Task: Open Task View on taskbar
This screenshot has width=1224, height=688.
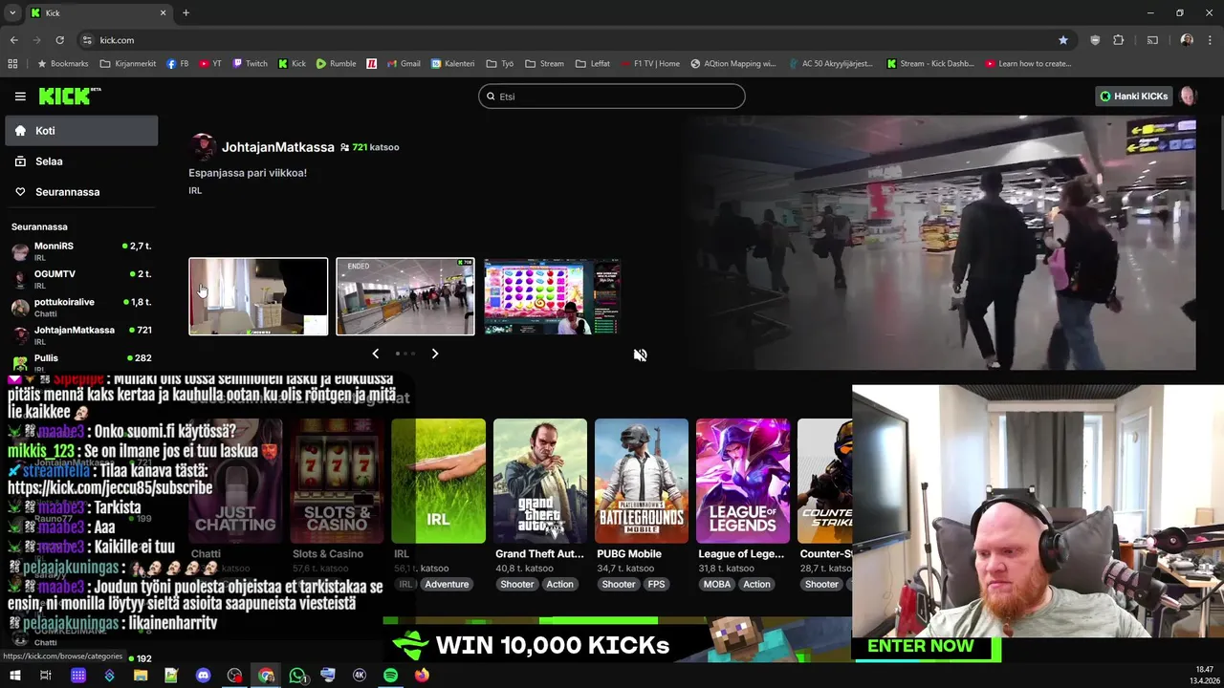Action: coord(45,676)
